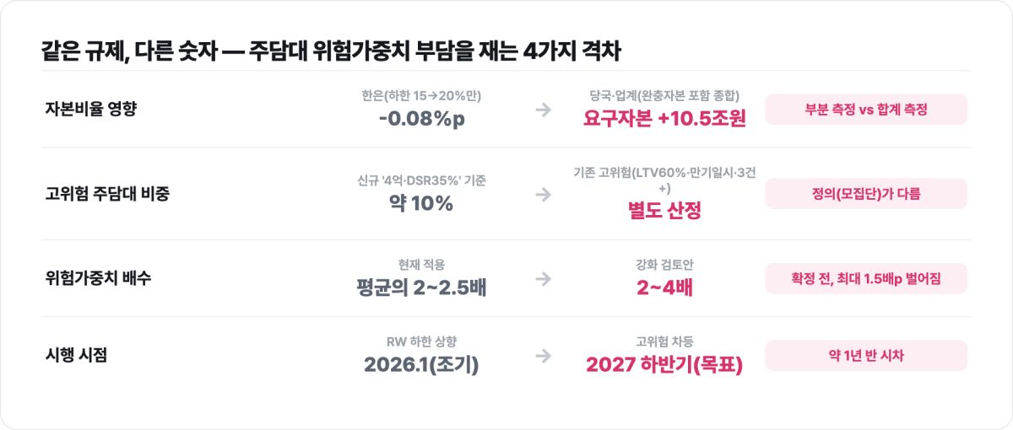
Task: Click the arrow icon in 시행 시점 row
Action: (544, 356)
